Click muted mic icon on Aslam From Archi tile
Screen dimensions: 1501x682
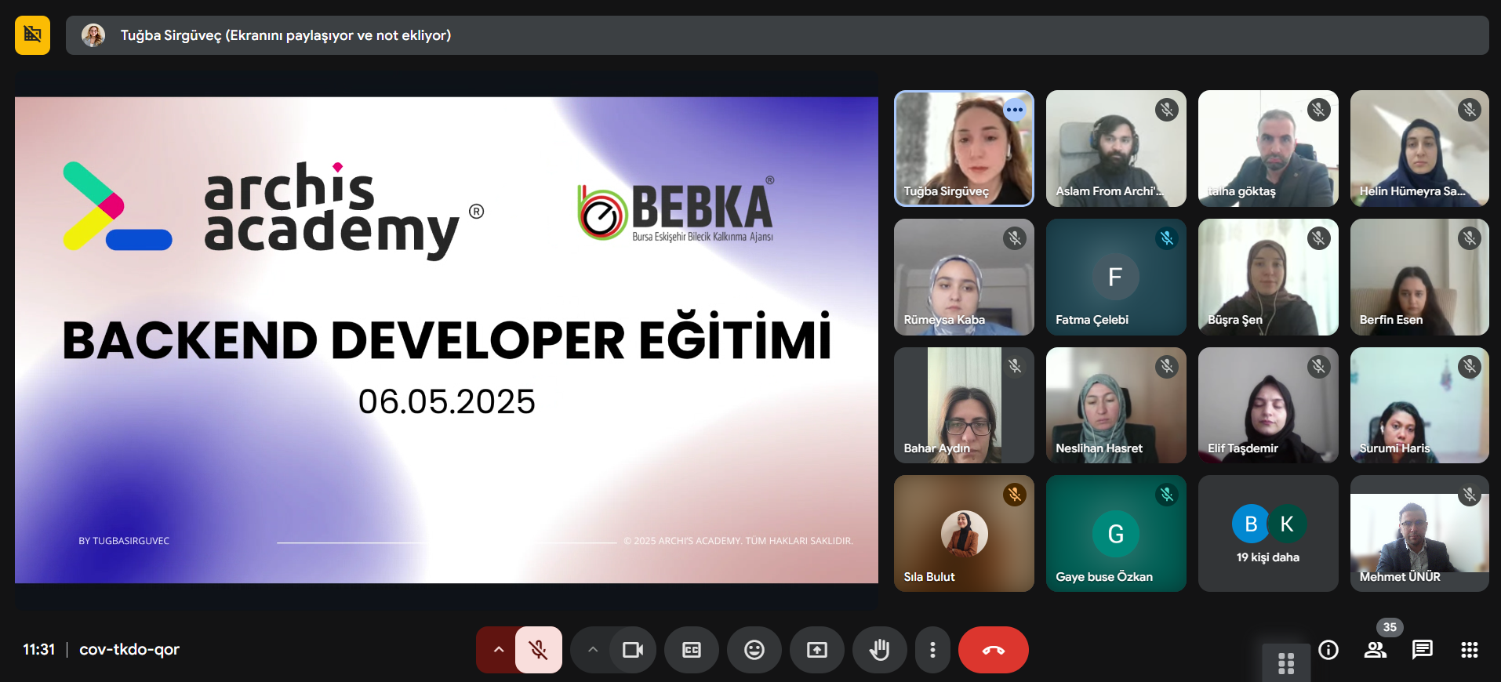coord(1167,110)
